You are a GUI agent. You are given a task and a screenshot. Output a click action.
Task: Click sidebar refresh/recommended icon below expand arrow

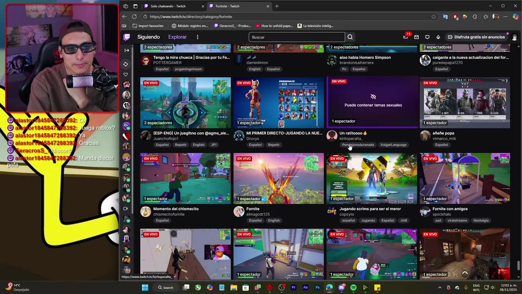pyautogui.click(x=126, y=64)
